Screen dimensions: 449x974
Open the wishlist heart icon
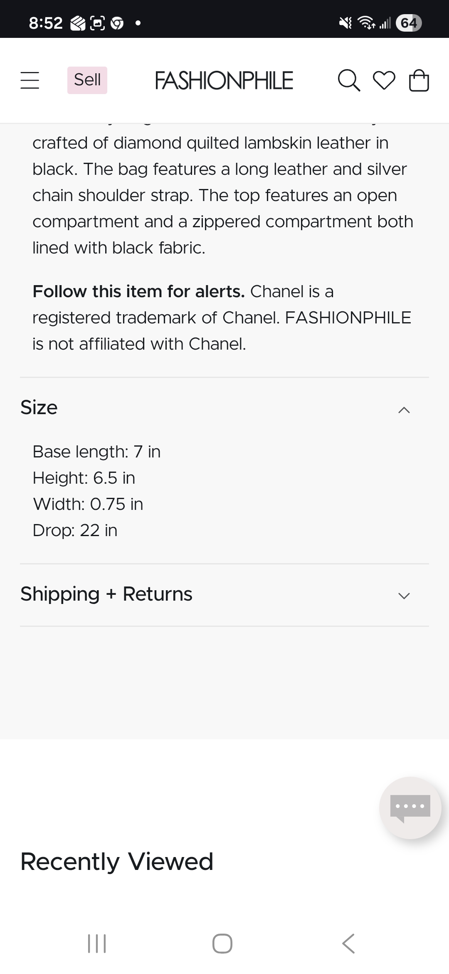384,80
